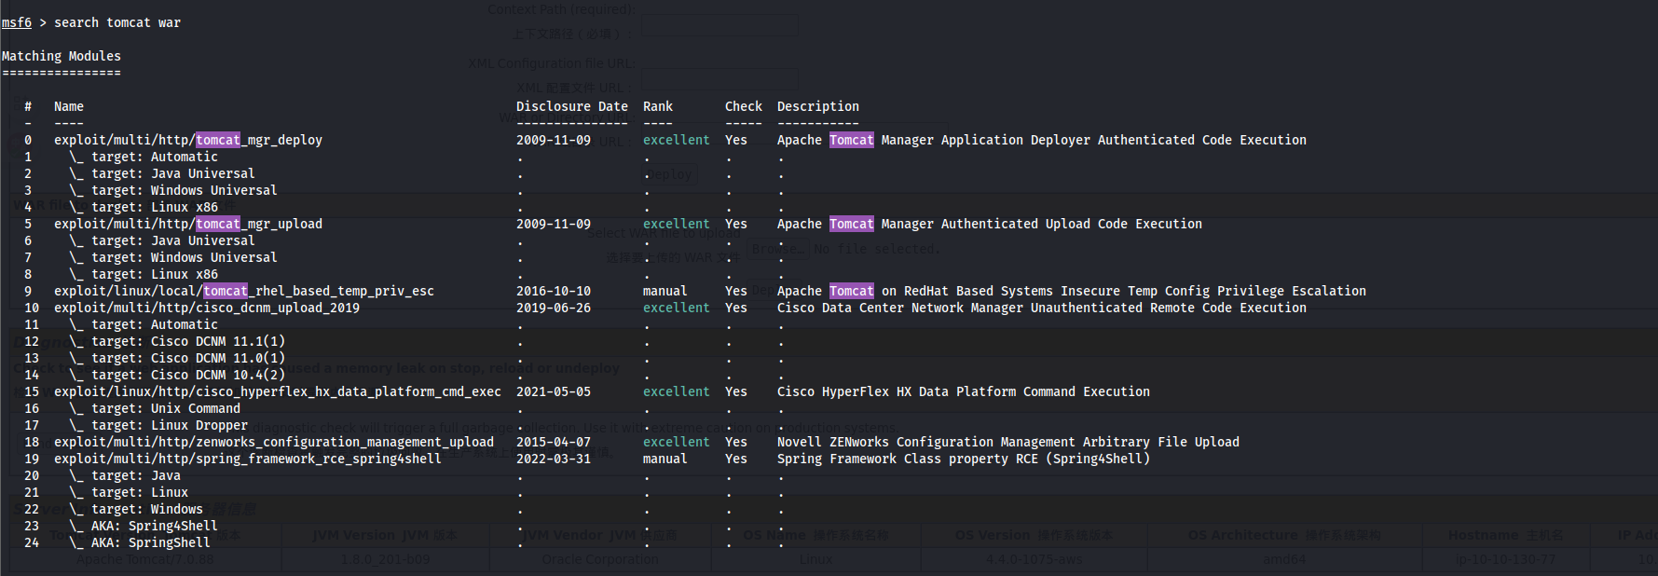
Task: Click description 'Spring Framework Class property RCE (Spring4Shell)'
Action: [964, 459]
